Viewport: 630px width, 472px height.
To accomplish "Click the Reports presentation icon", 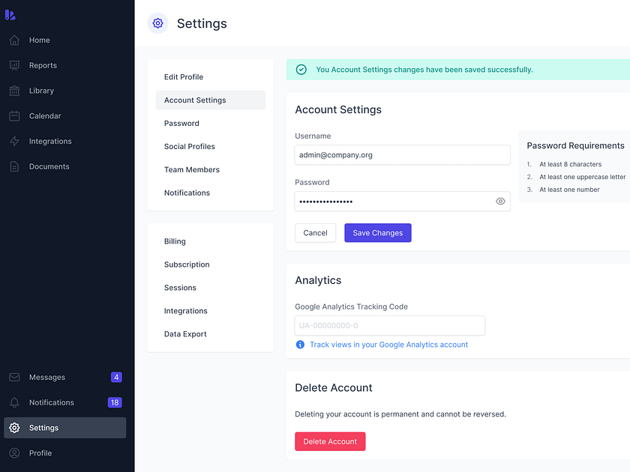I will 14,65.
